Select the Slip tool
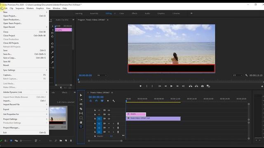264x148 pixels. (x=81, y=113)
